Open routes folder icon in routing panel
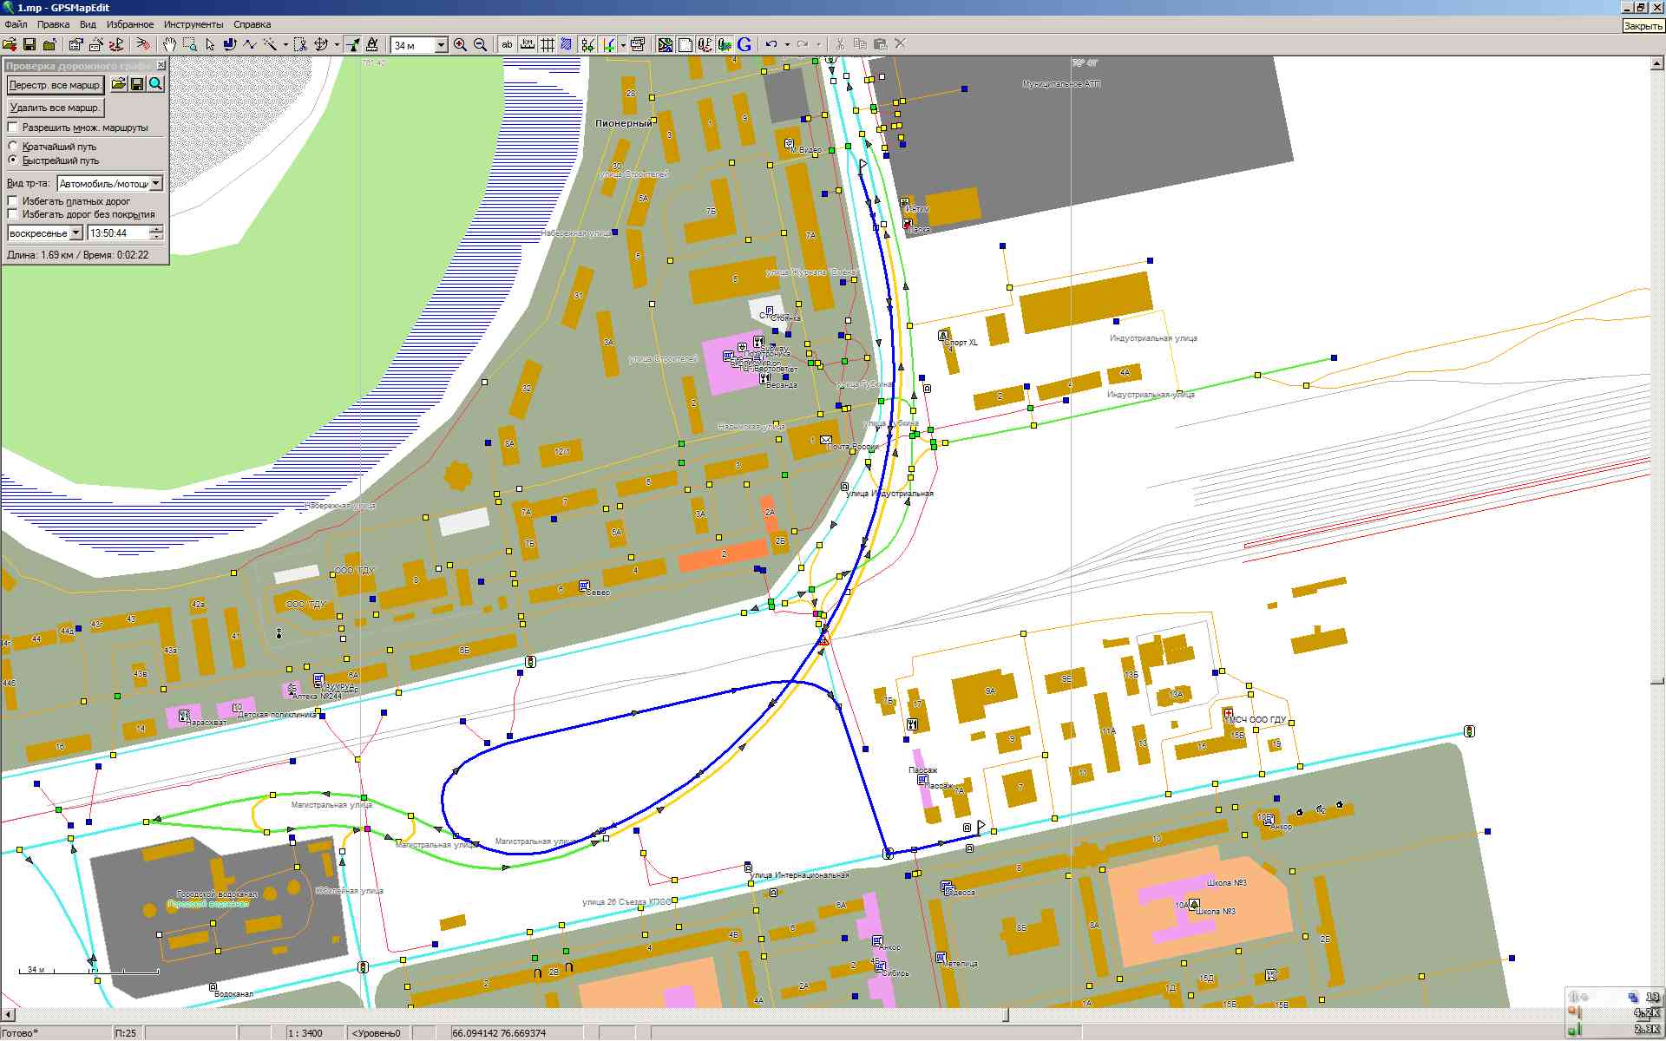This screenshot has height=1041, width=1666. pyautogui.click(x=118, y=84)
